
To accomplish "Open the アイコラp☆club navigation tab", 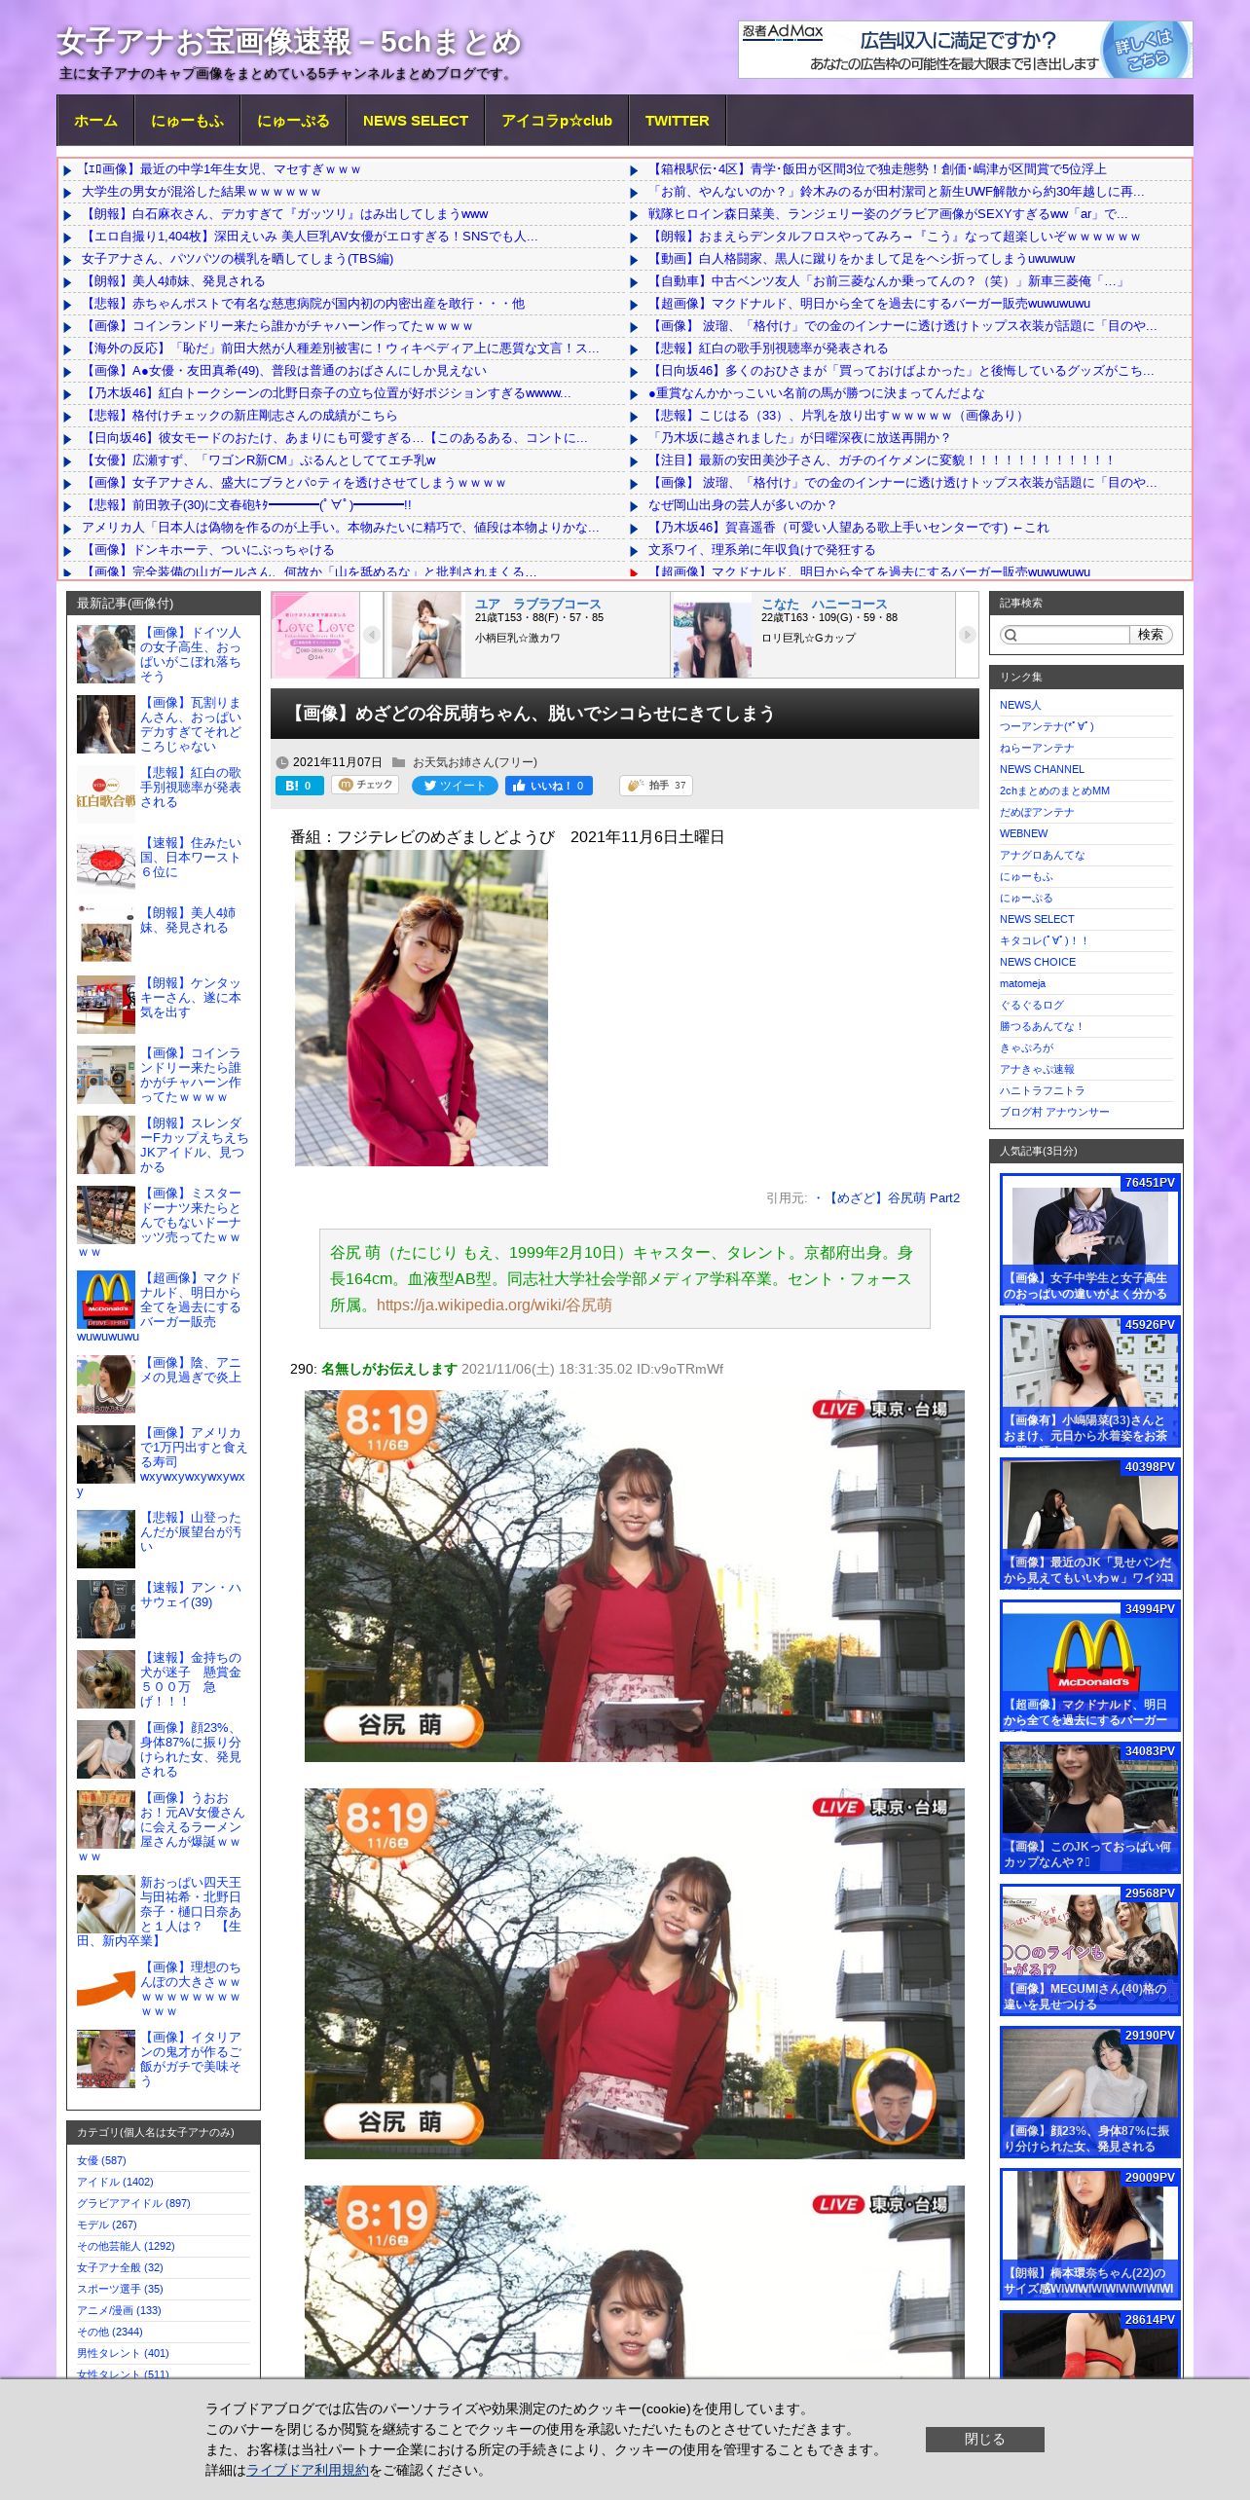I will pos(556,121).
